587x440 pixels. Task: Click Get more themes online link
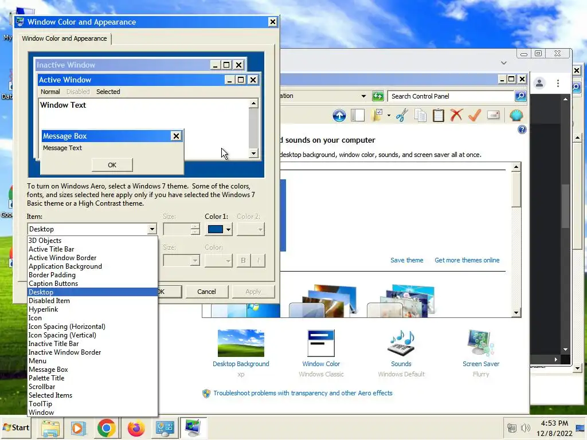click(467, 260)
